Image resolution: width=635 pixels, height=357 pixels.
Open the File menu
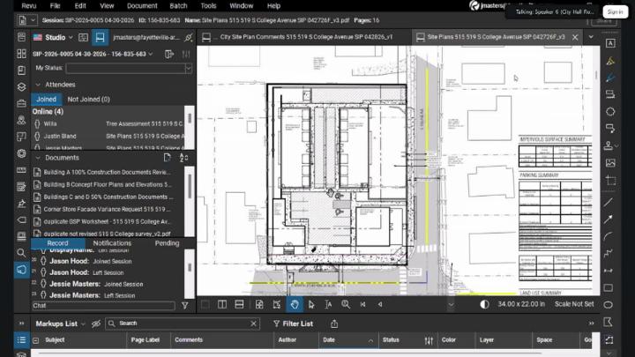pos(55,5)
